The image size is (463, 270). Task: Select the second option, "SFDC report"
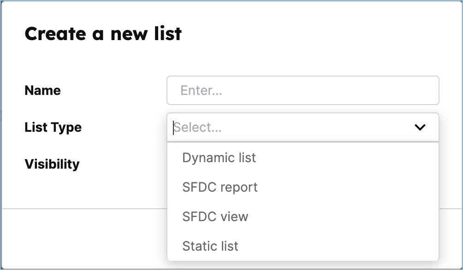220,187
